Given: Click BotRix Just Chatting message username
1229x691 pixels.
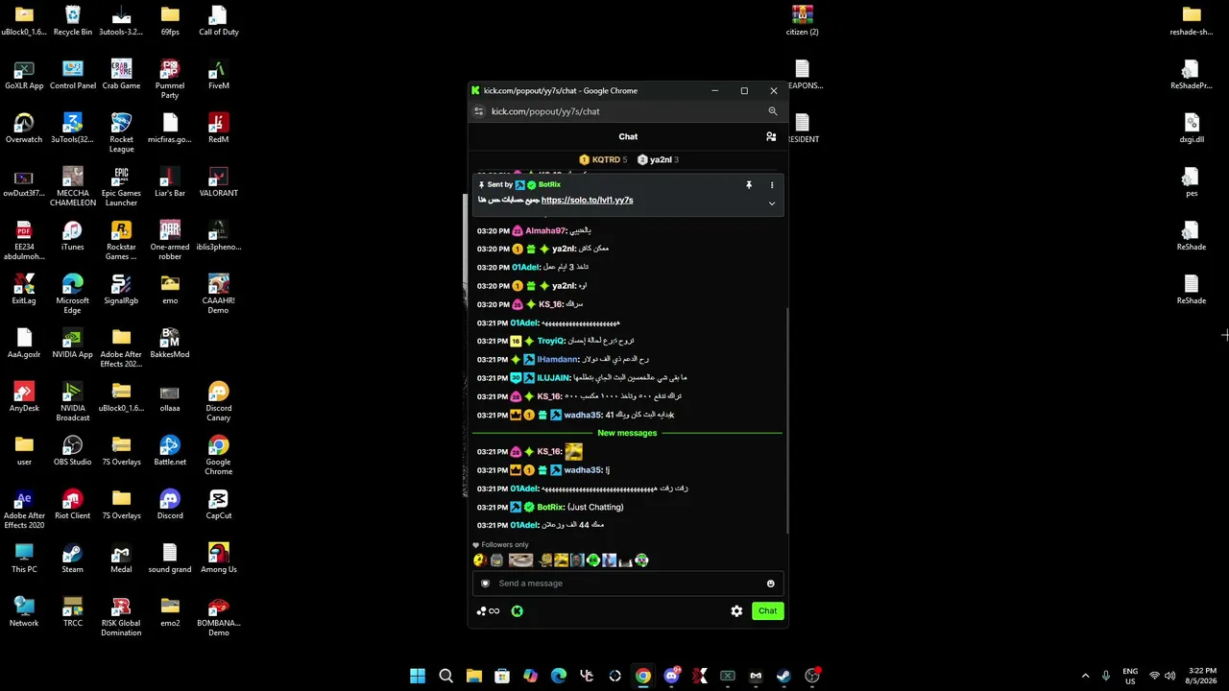Looking at the screenshot, I should (x=550, y=507).
